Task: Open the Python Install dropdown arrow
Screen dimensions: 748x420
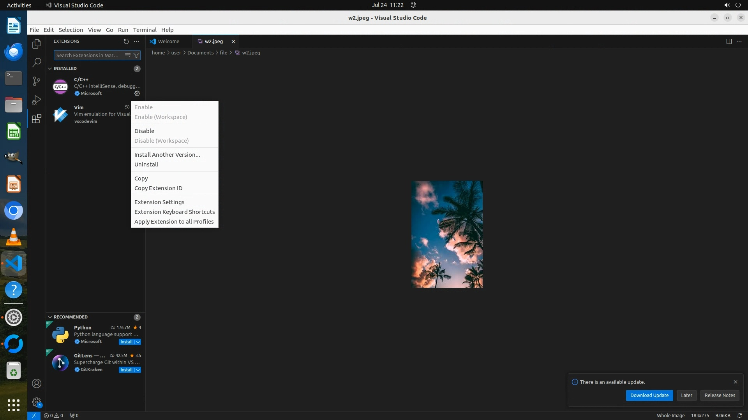Action: (x=138, y=342)
